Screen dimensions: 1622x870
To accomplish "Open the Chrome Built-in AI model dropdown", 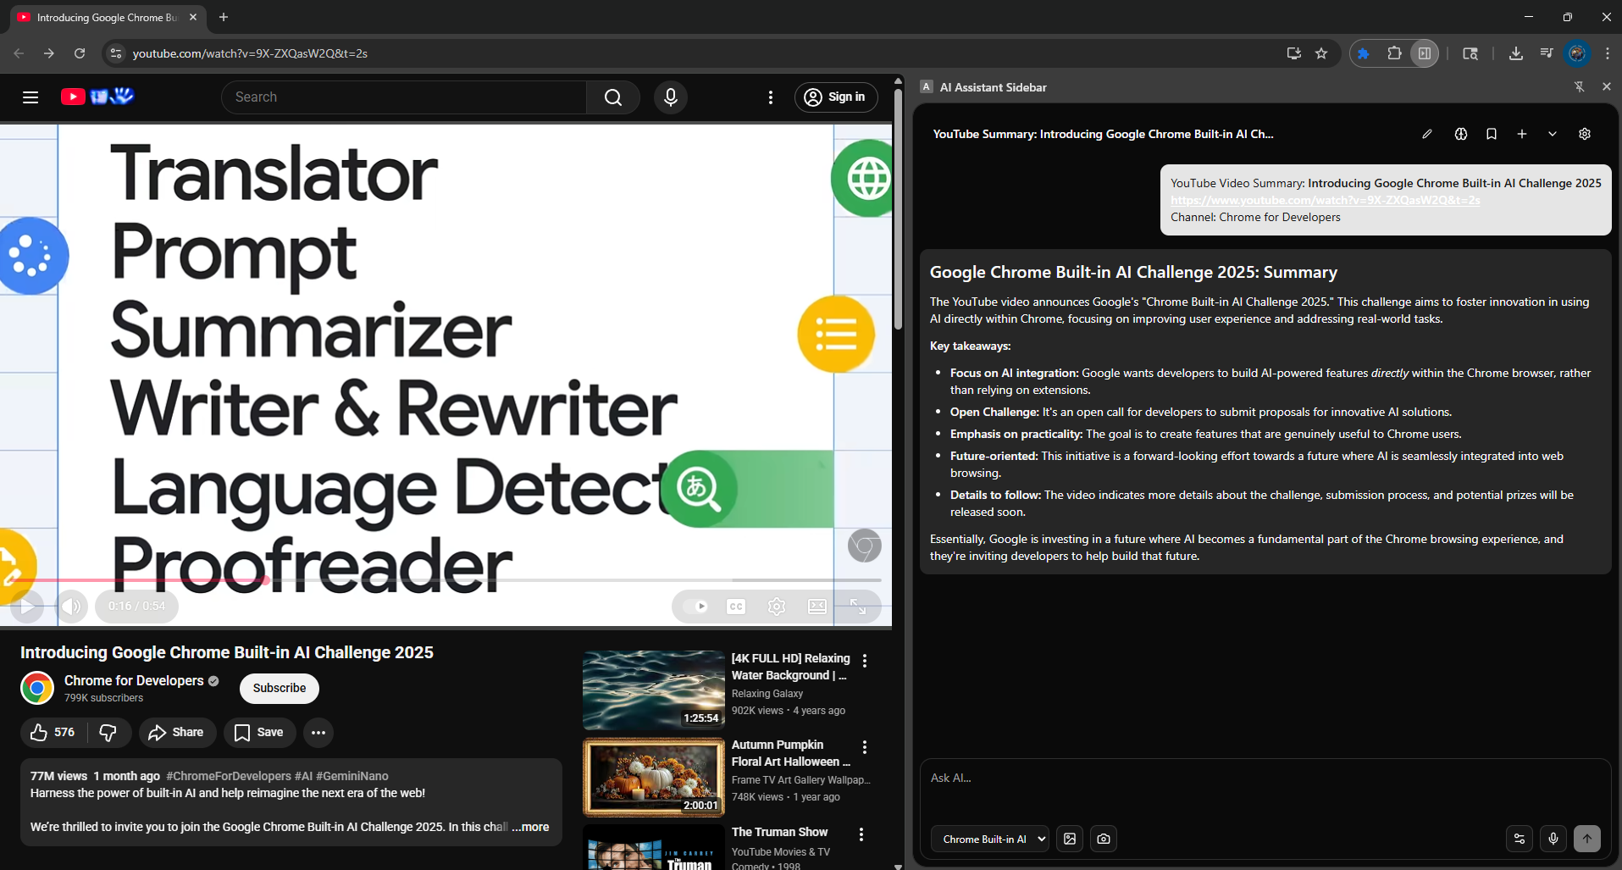I will (990, 839).
